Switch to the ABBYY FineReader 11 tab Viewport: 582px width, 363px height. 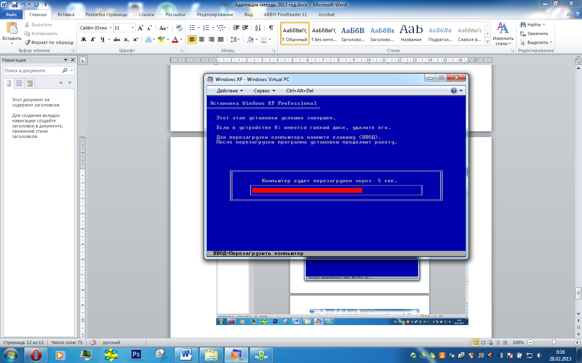tap(285, 15)
